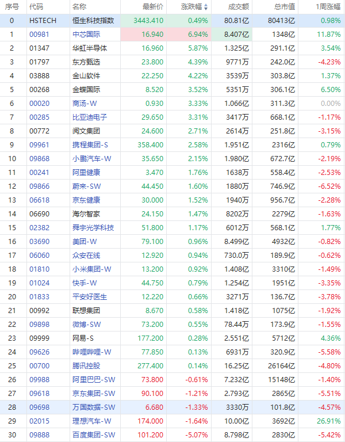
Task: Select the 恒生科技指数 index name
Action: coord(93,21)
